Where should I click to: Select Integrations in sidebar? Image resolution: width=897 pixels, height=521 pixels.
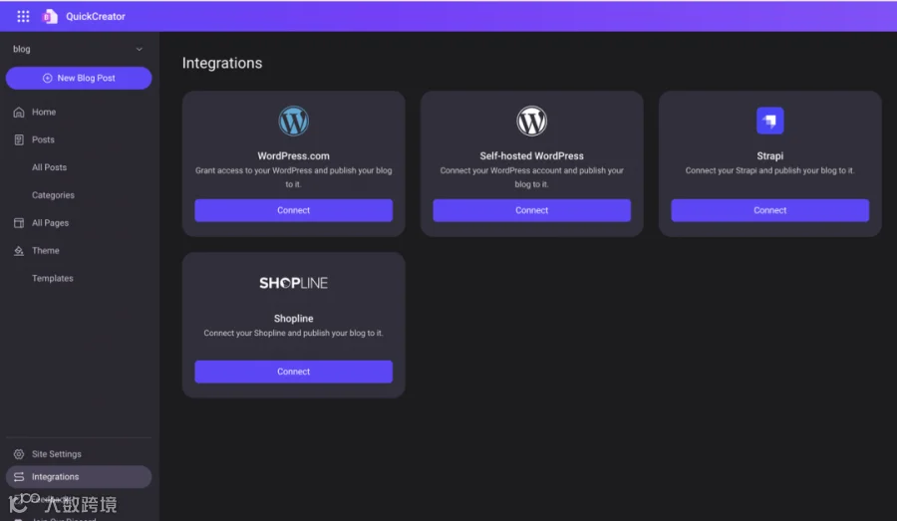tap(79, 477)
